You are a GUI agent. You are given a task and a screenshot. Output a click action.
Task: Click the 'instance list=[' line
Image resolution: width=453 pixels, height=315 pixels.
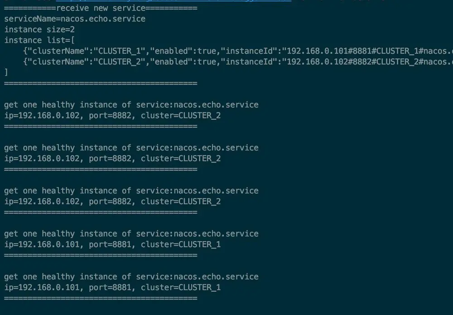39,40
